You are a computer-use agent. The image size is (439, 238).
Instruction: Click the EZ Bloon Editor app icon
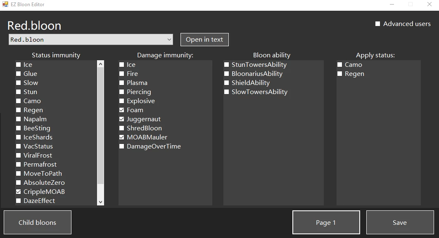[5, 4]
